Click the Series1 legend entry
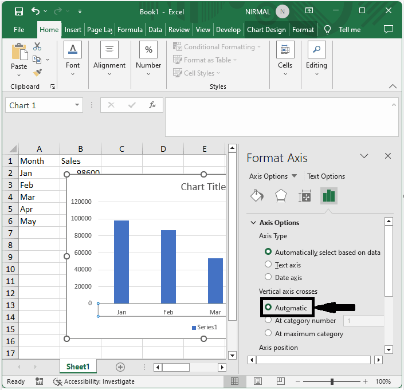404x390 pixels. pos(205,327)
